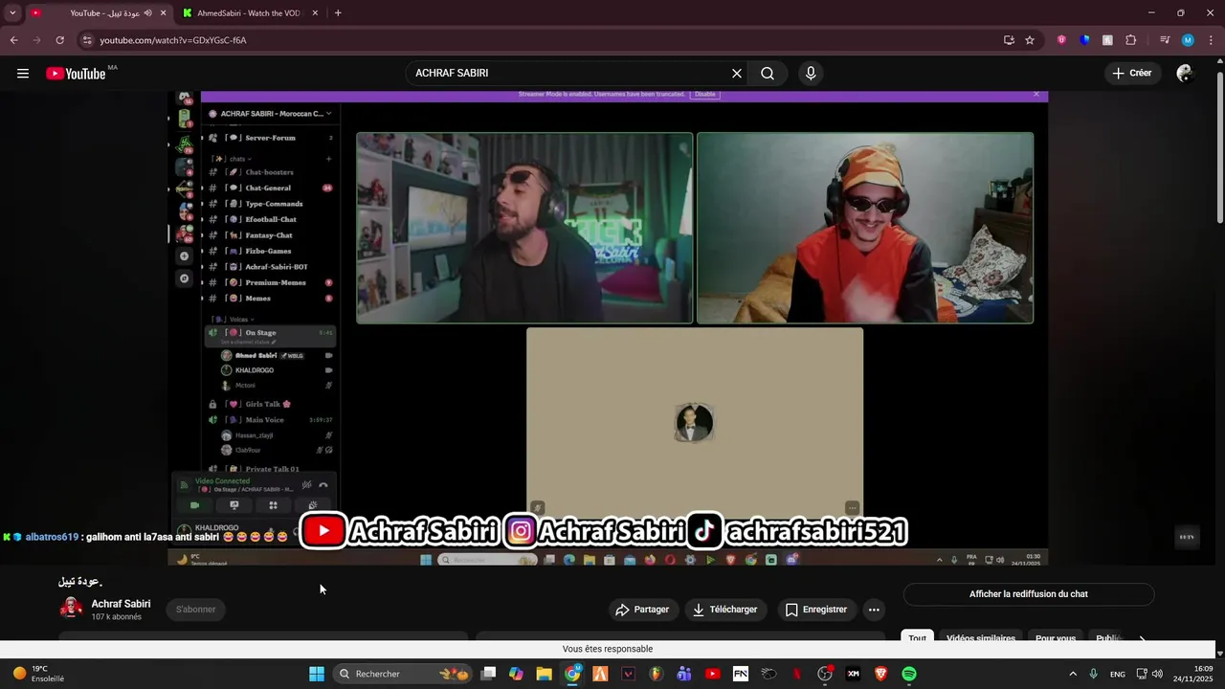Open a new browser tab
The width and height of the screenshot is (1225, 689).
click(338, 13)
